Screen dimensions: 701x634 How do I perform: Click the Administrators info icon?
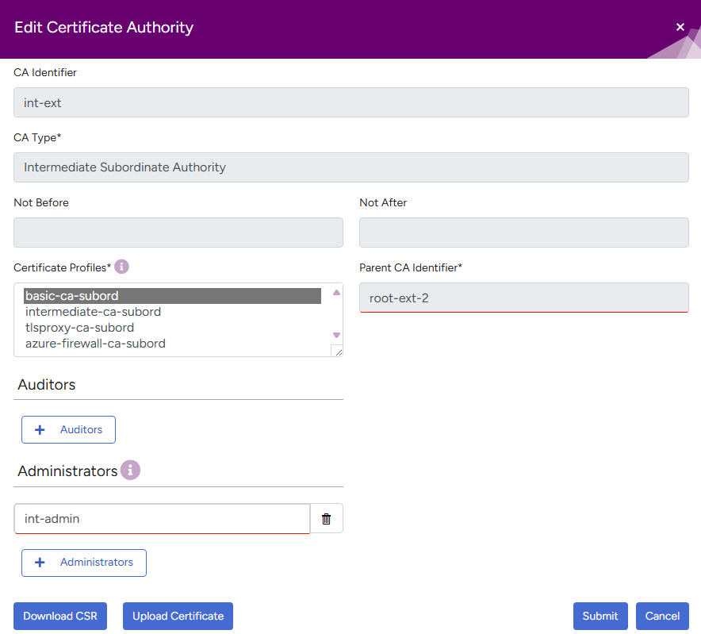click(x=130, y=470)
